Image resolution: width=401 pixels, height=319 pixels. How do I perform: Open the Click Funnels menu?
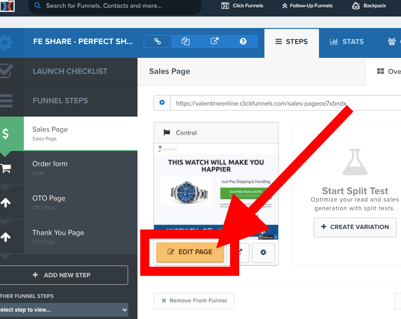click(242, 6)
